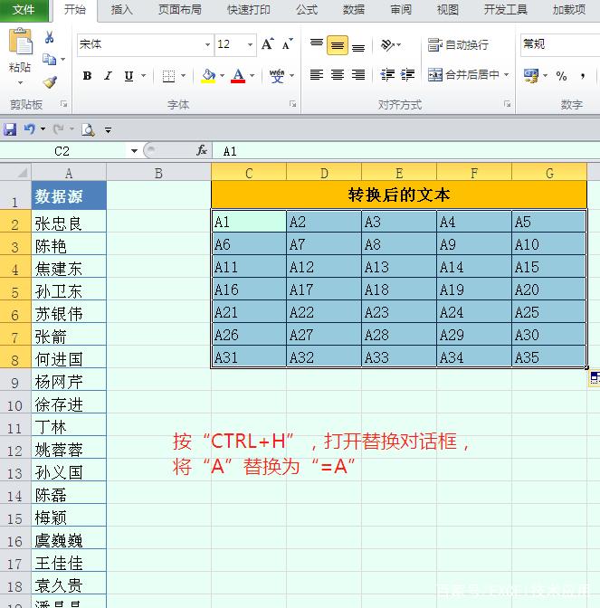
Task: Align text left
Action: pyautogui.click(x=317, y=74)
